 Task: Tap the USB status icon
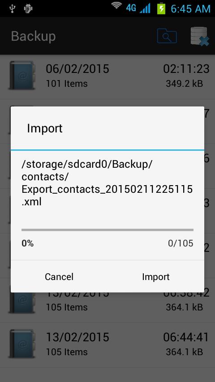12,8
